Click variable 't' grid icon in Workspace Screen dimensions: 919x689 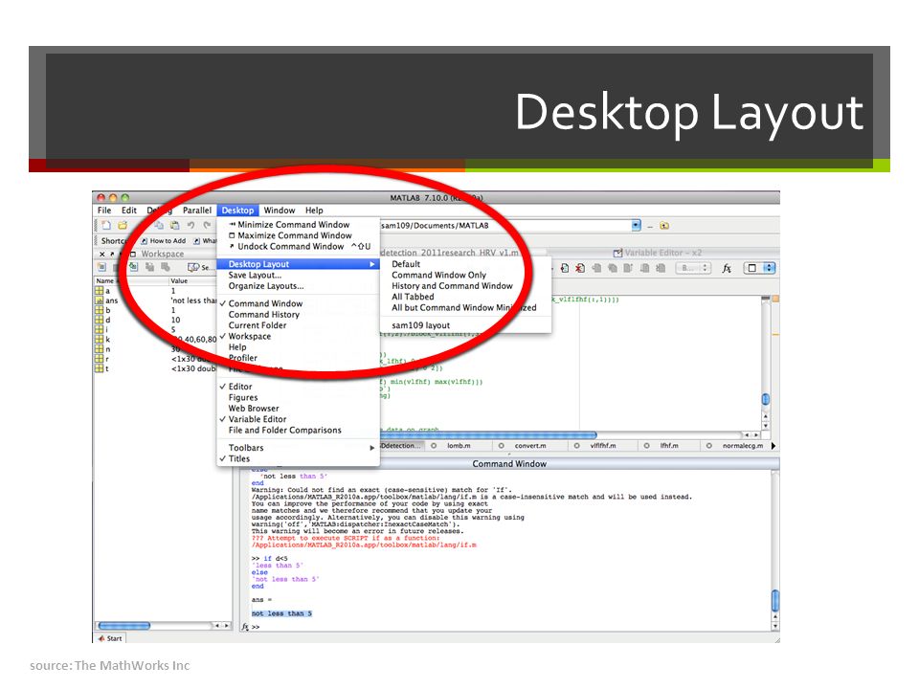(x=99, y=368)
